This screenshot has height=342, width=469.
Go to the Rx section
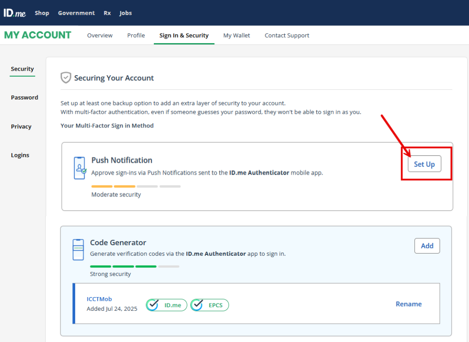107,13
